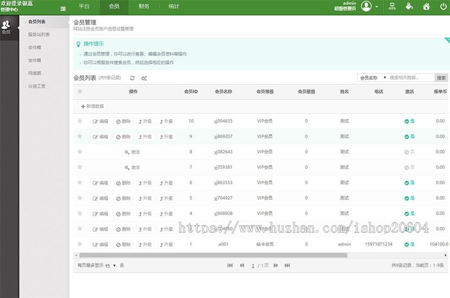
Task: Open the 会员名称 search field dropdown
Action: 372,78
